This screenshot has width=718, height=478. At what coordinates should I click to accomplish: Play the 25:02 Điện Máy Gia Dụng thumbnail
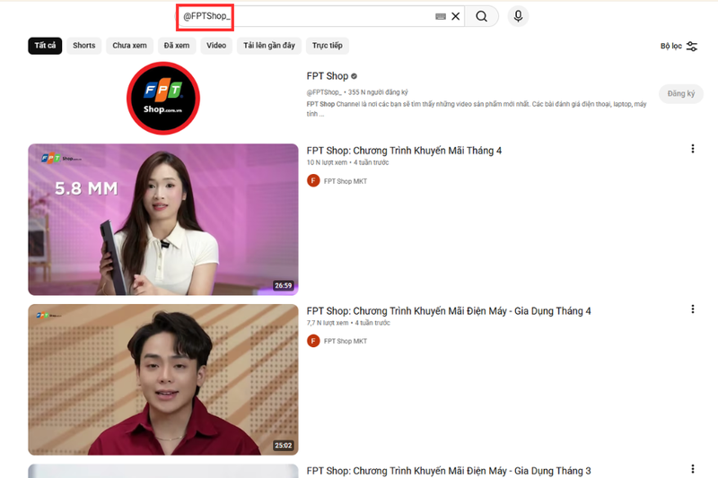[163, 379]
